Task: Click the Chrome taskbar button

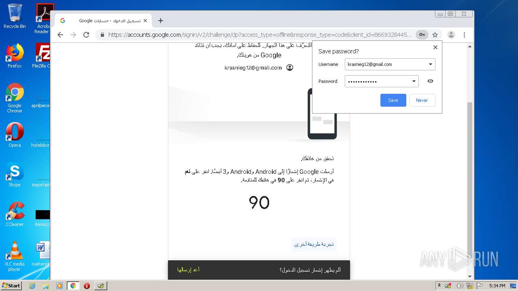Action: click(x=73, y=286)
